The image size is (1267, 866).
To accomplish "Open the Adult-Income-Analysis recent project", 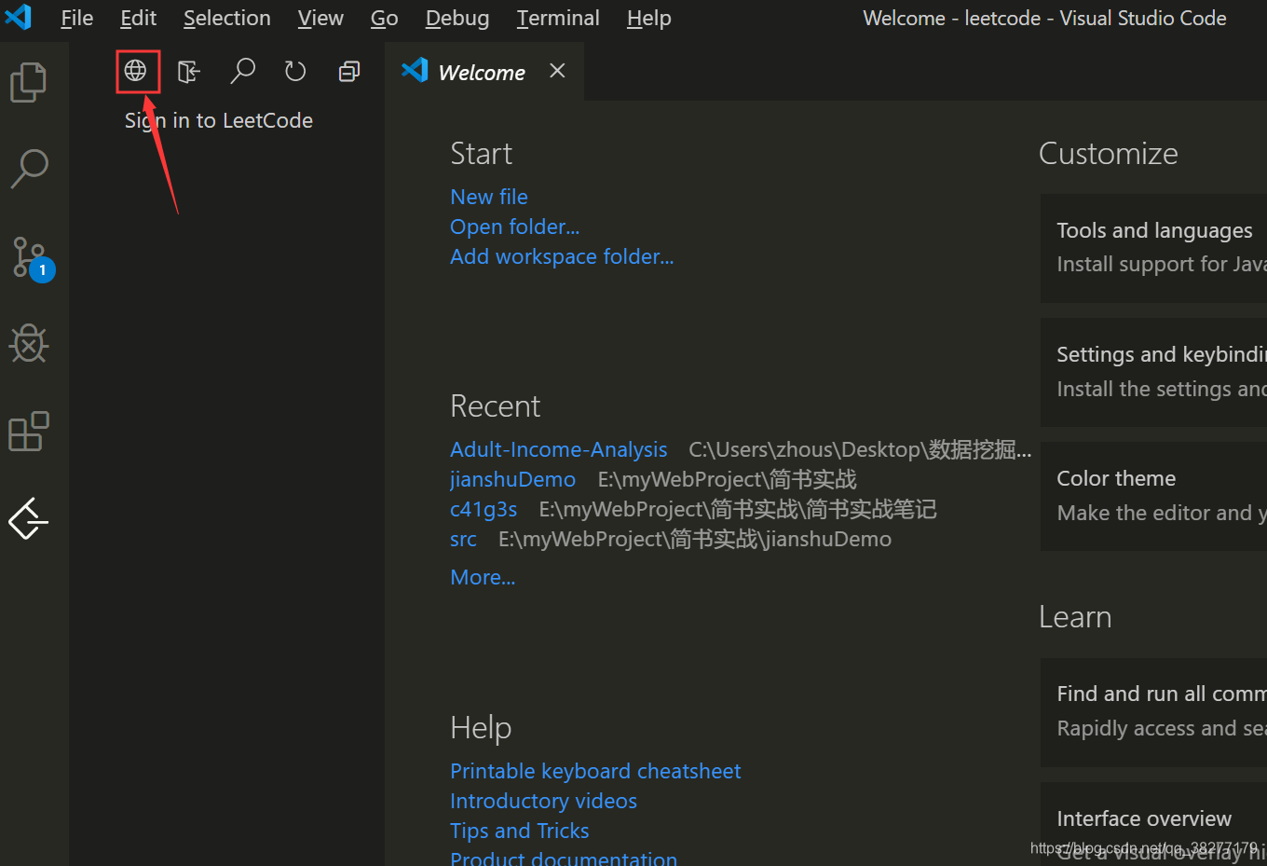I will pyautogui.click(x=558, y=448).
